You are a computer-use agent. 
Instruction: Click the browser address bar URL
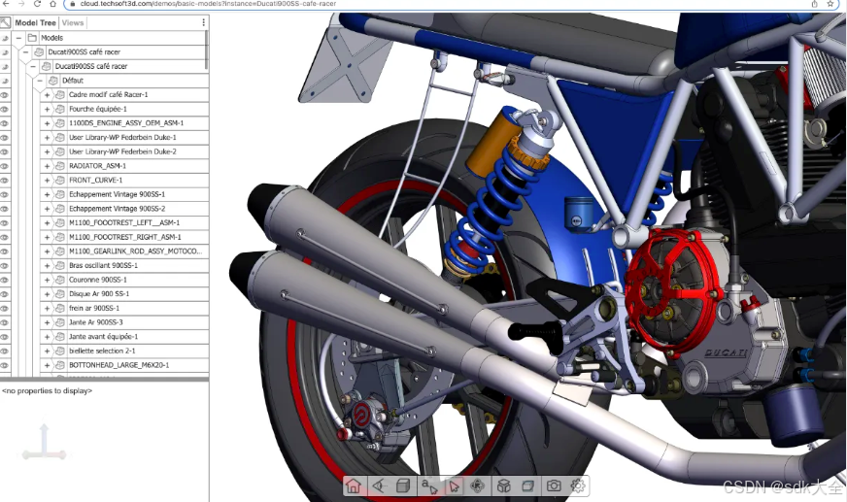(x=208, y=4)
